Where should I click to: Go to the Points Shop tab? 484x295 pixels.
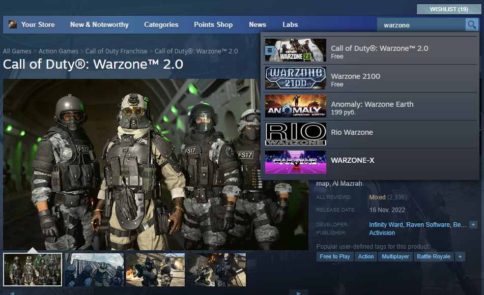[x=213, y=24]
